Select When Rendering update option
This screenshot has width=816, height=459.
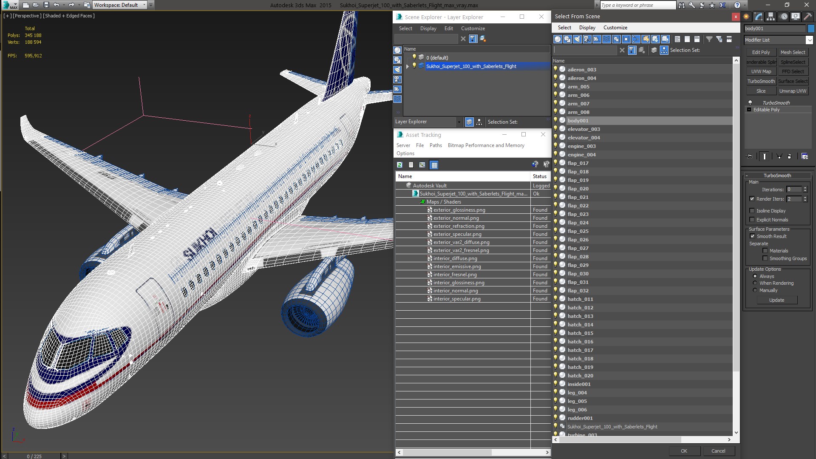755,283
